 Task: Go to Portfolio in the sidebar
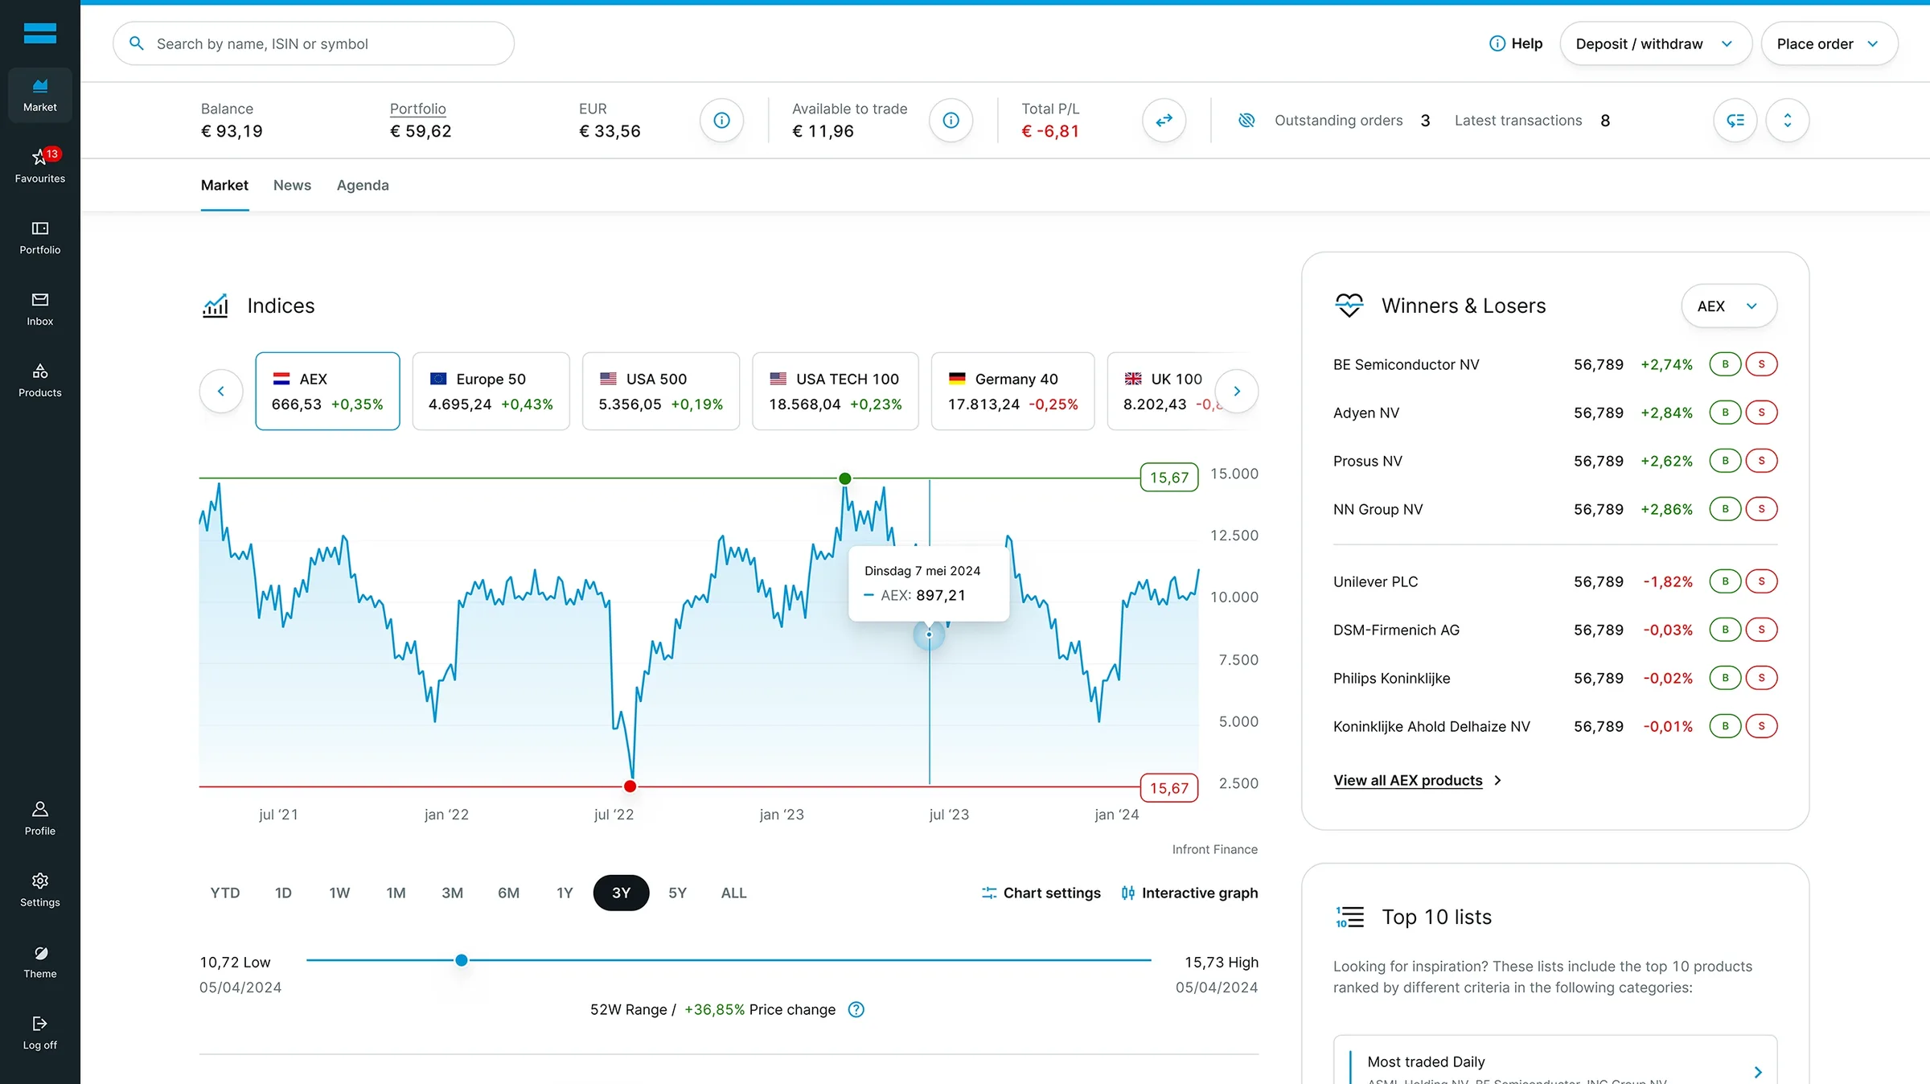[39, 237]
